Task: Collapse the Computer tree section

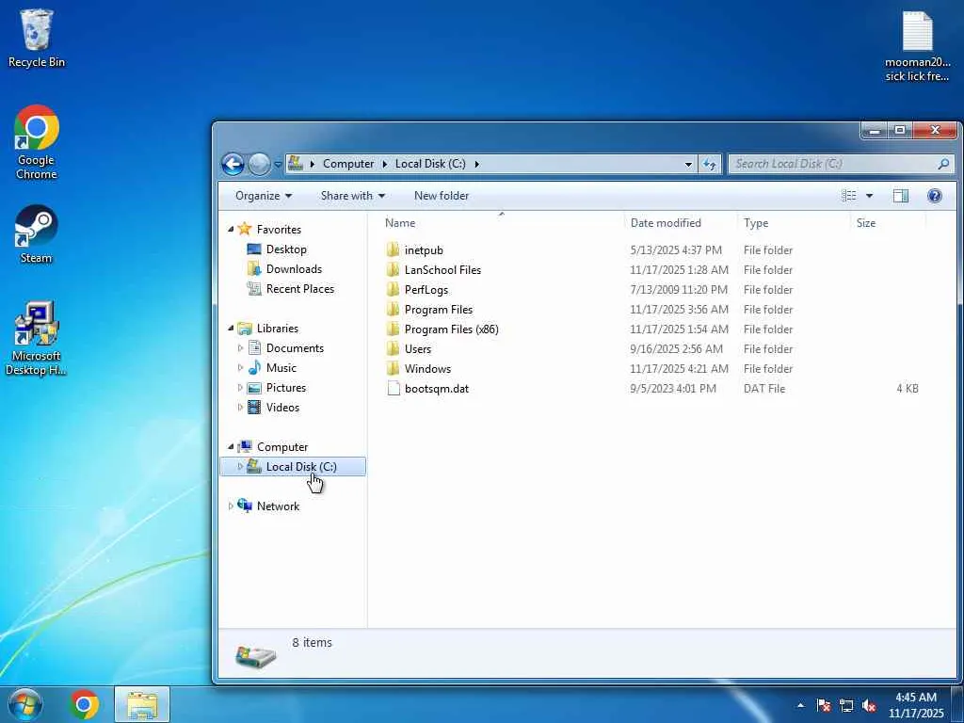Action: pyautogui.click(x=231, y=447)
